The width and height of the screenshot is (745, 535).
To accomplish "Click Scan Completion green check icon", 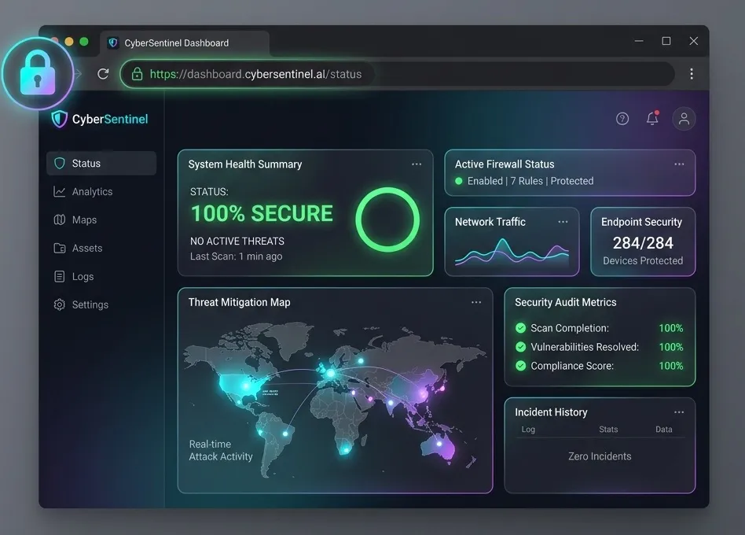I will click(521, 328).
